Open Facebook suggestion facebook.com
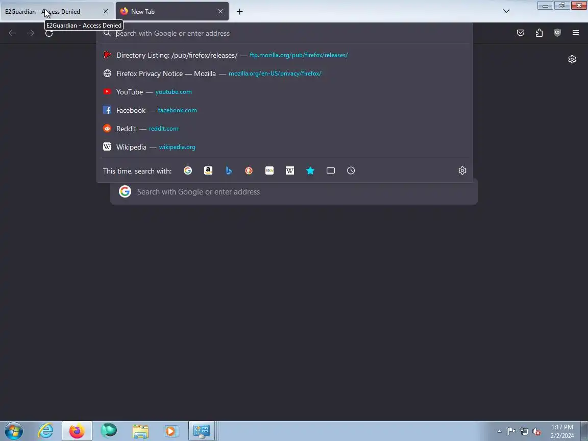 pos(285,110)
